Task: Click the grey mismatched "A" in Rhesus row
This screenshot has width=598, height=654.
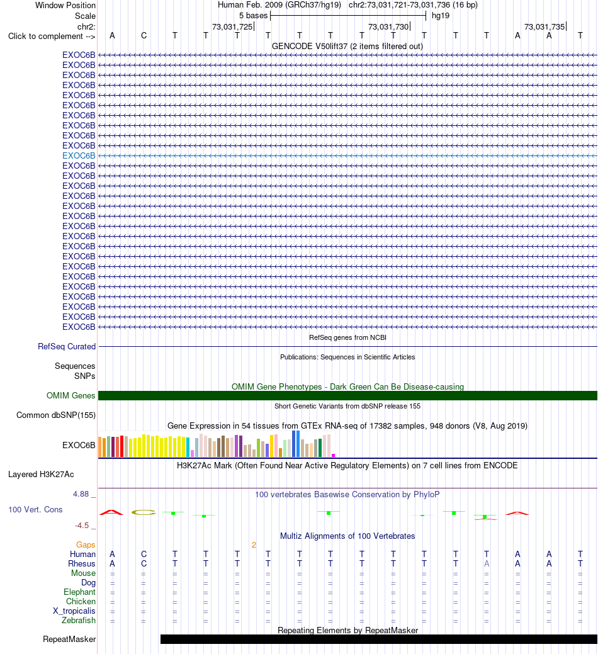Action: 486,564
